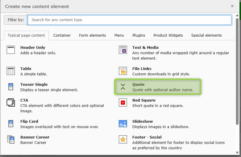The image size is (241, 157).
Task: Choose the Slideshow image icon
Action: (x=123, y=124)
